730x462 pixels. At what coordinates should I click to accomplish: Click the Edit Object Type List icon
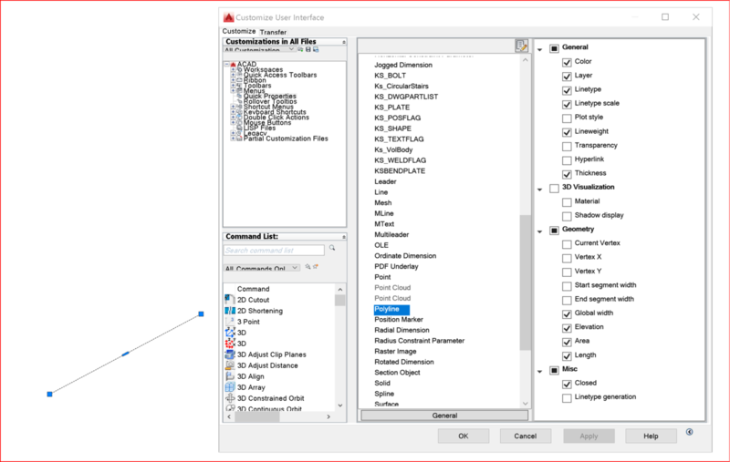521,45
